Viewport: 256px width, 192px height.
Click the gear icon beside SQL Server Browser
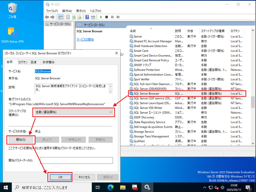(131, 93)
